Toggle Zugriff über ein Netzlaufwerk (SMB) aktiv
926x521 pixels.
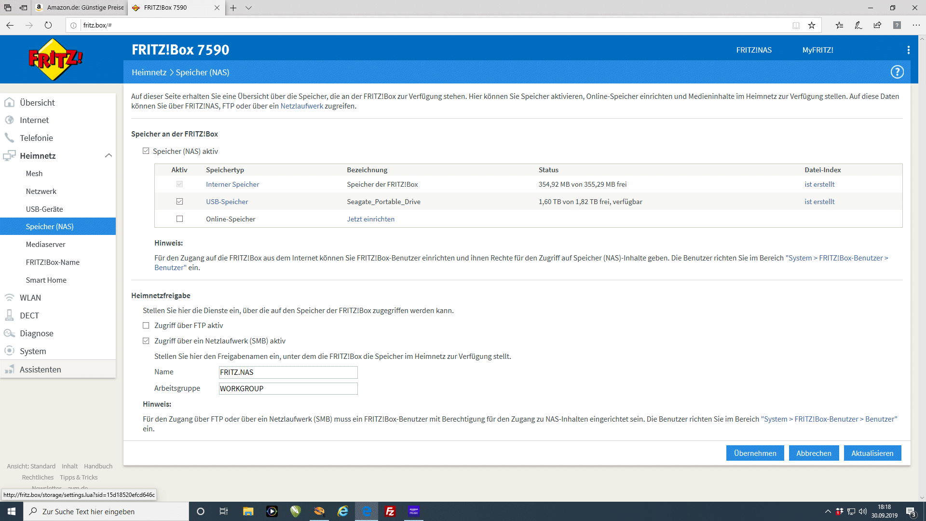146,341
